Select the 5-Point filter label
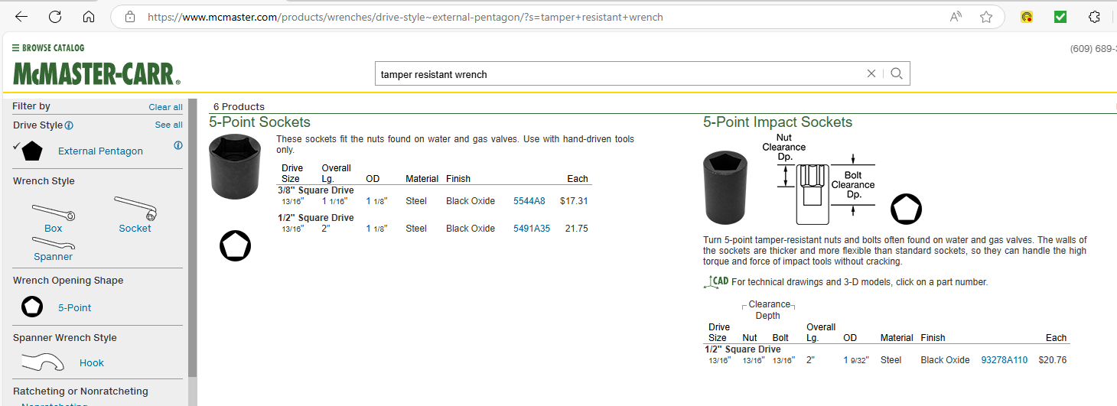This screenshot has height=406, width=1117. point(74,308)
